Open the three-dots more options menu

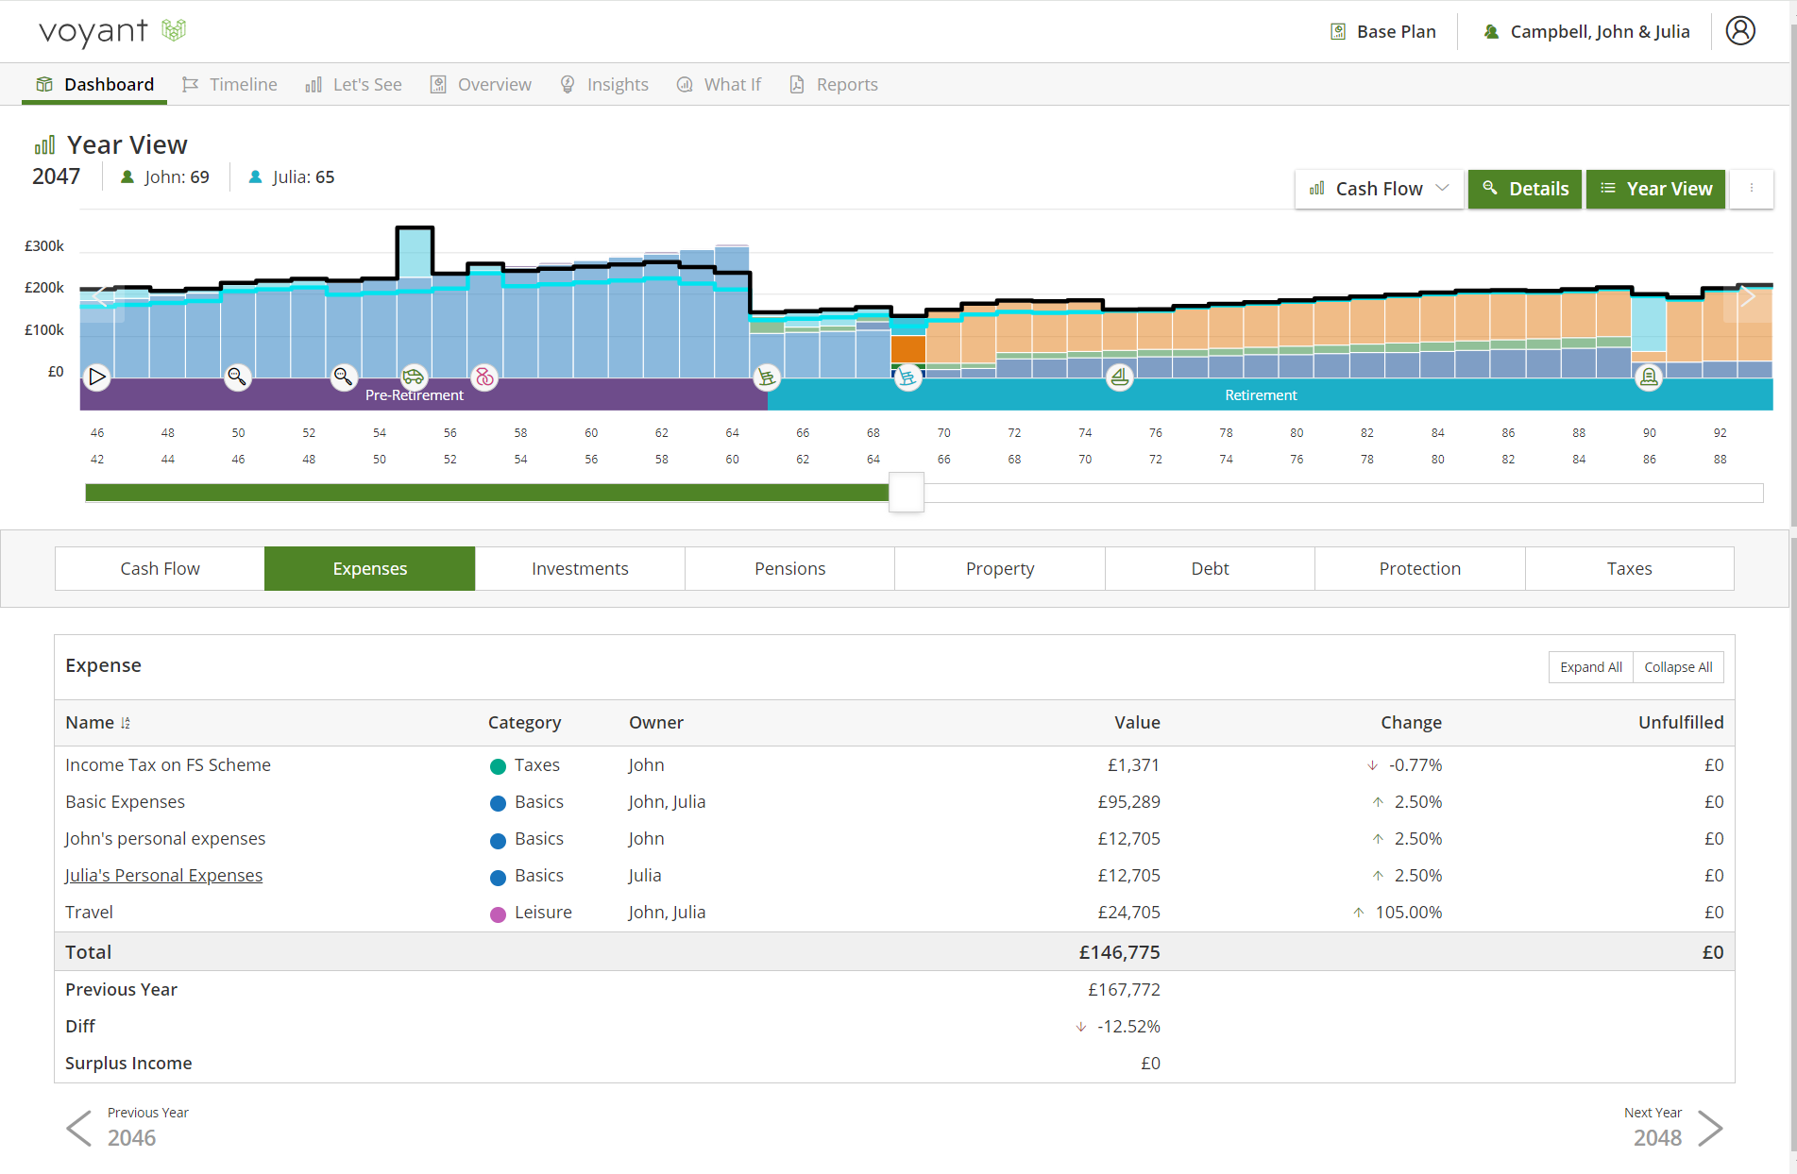point(1751,189)
